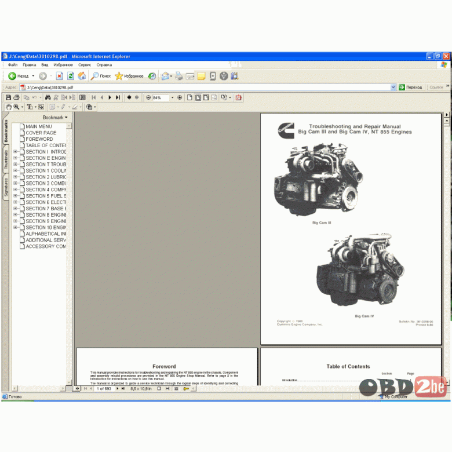Open the Файл menu

point(13,65)
